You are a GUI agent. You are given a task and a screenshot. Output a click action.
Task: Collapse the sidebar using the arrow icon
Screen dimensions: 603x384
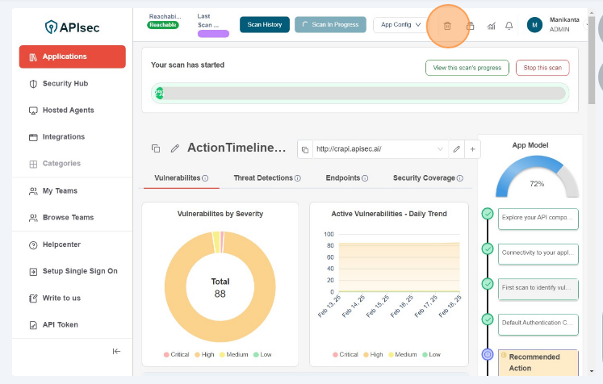tap(116, 351)
